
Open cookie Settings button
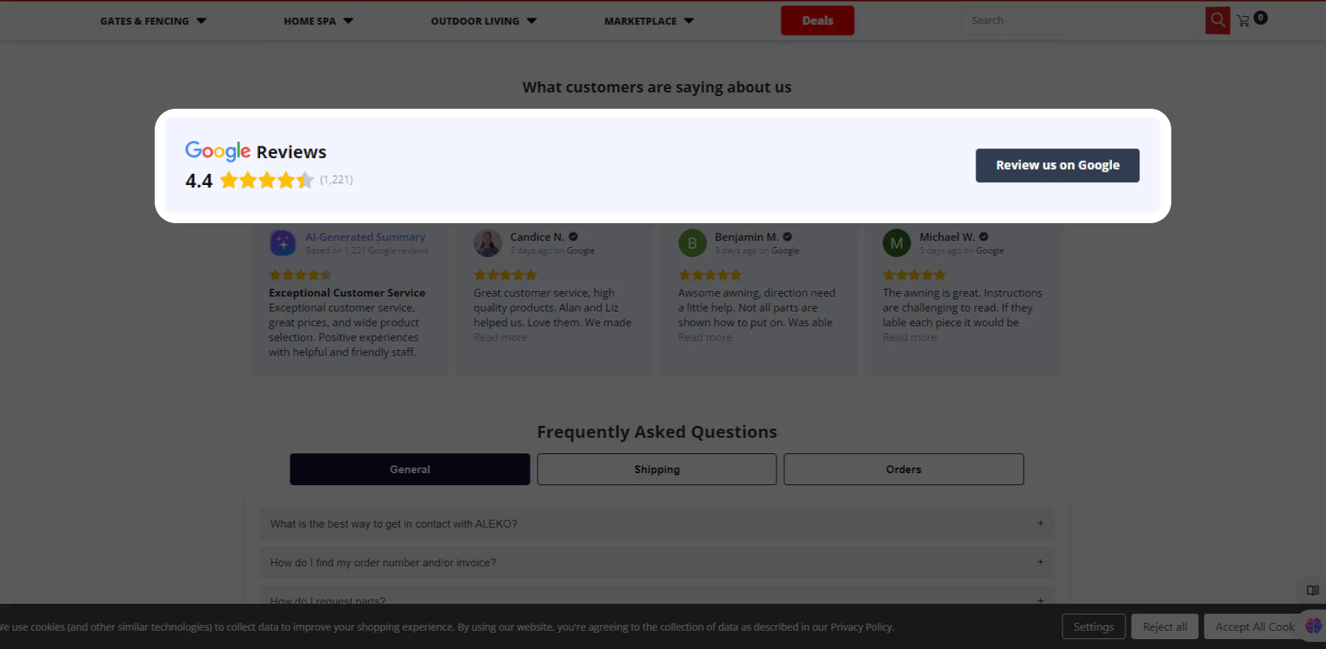pyautogui.click(x=1094, y=626)
